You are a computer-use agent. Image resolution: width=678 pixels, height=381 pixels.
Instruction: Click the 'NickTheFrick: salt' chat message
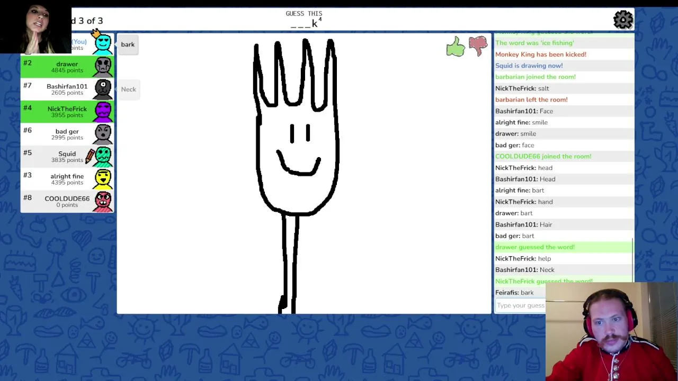coord(522,88)
